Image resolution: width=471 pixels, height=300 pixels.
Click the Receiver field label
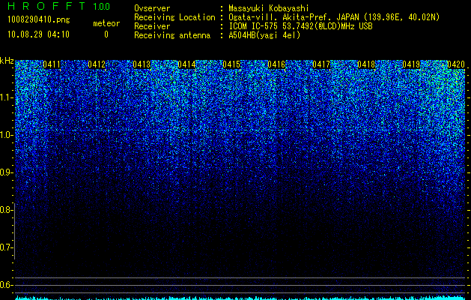(x=152, y=26)
